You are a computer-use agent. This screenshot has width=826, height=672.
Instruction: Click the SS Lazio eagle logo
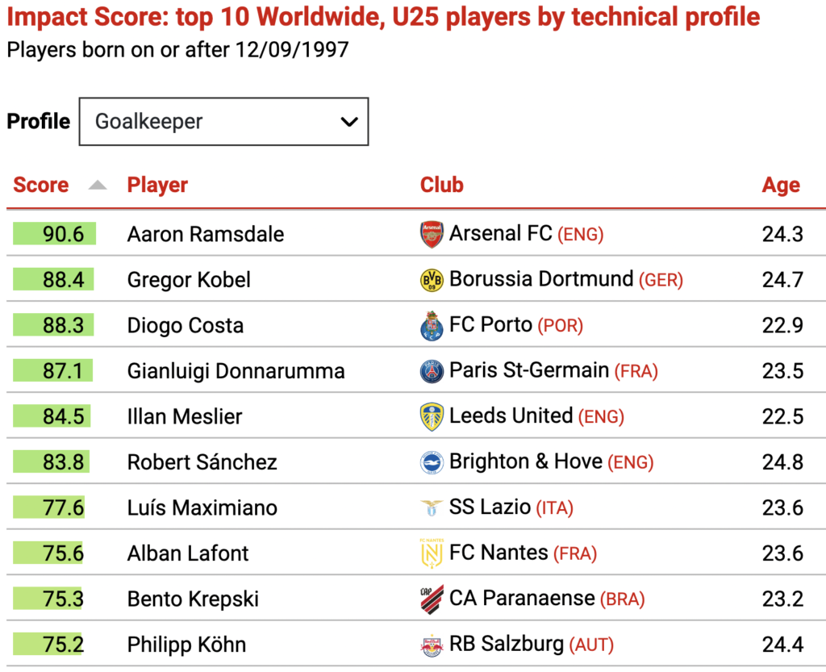[x=432, y=507]
